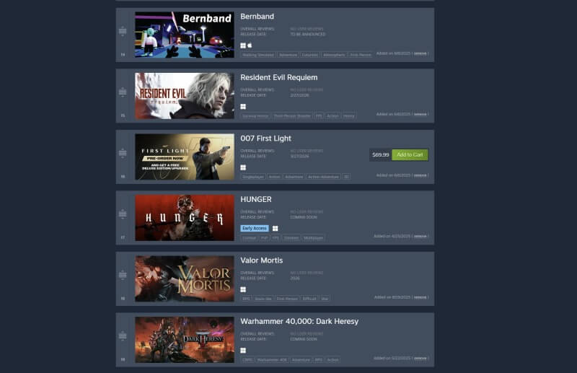Remove Warhammer 40,000: Dark Heresy from wishlist
This screenshot has width=577, height=373.
(x=420, y=358)
